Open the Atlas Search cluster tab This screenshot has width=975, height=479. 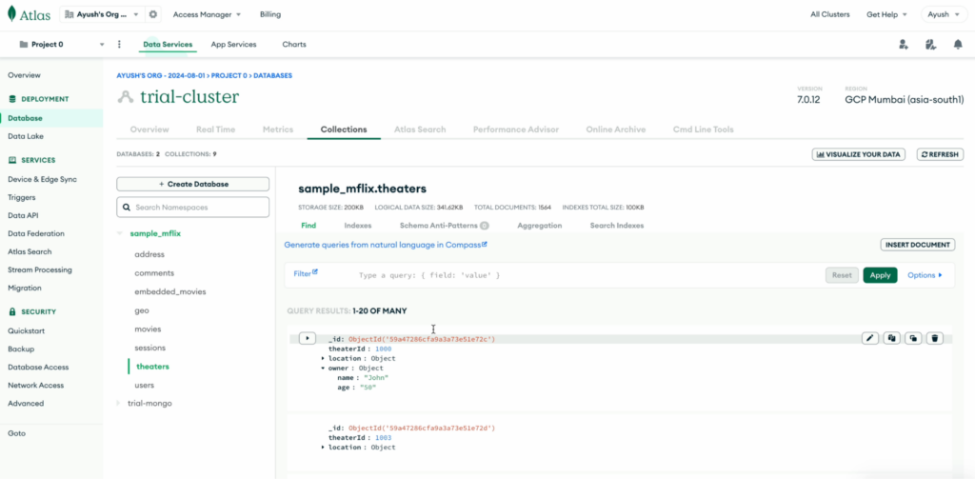pos(420,130)
